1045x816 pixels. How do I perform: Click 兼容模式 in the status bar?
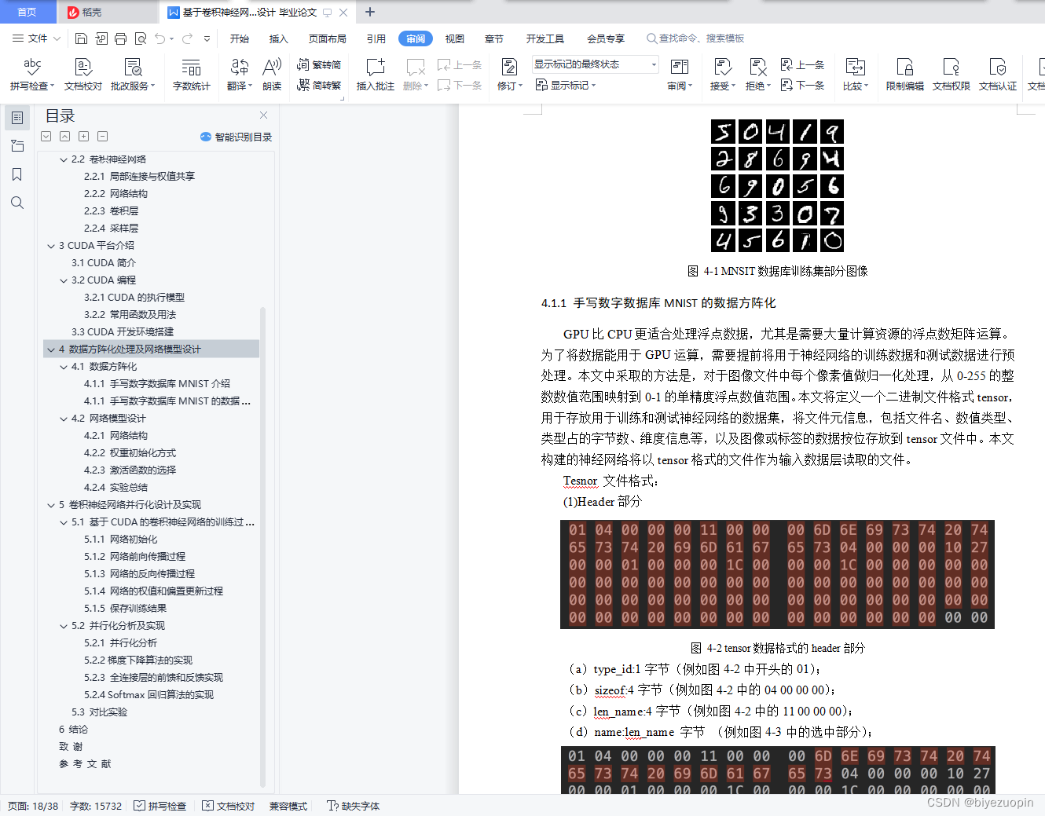pyautogui.click(x=288, y=806)
